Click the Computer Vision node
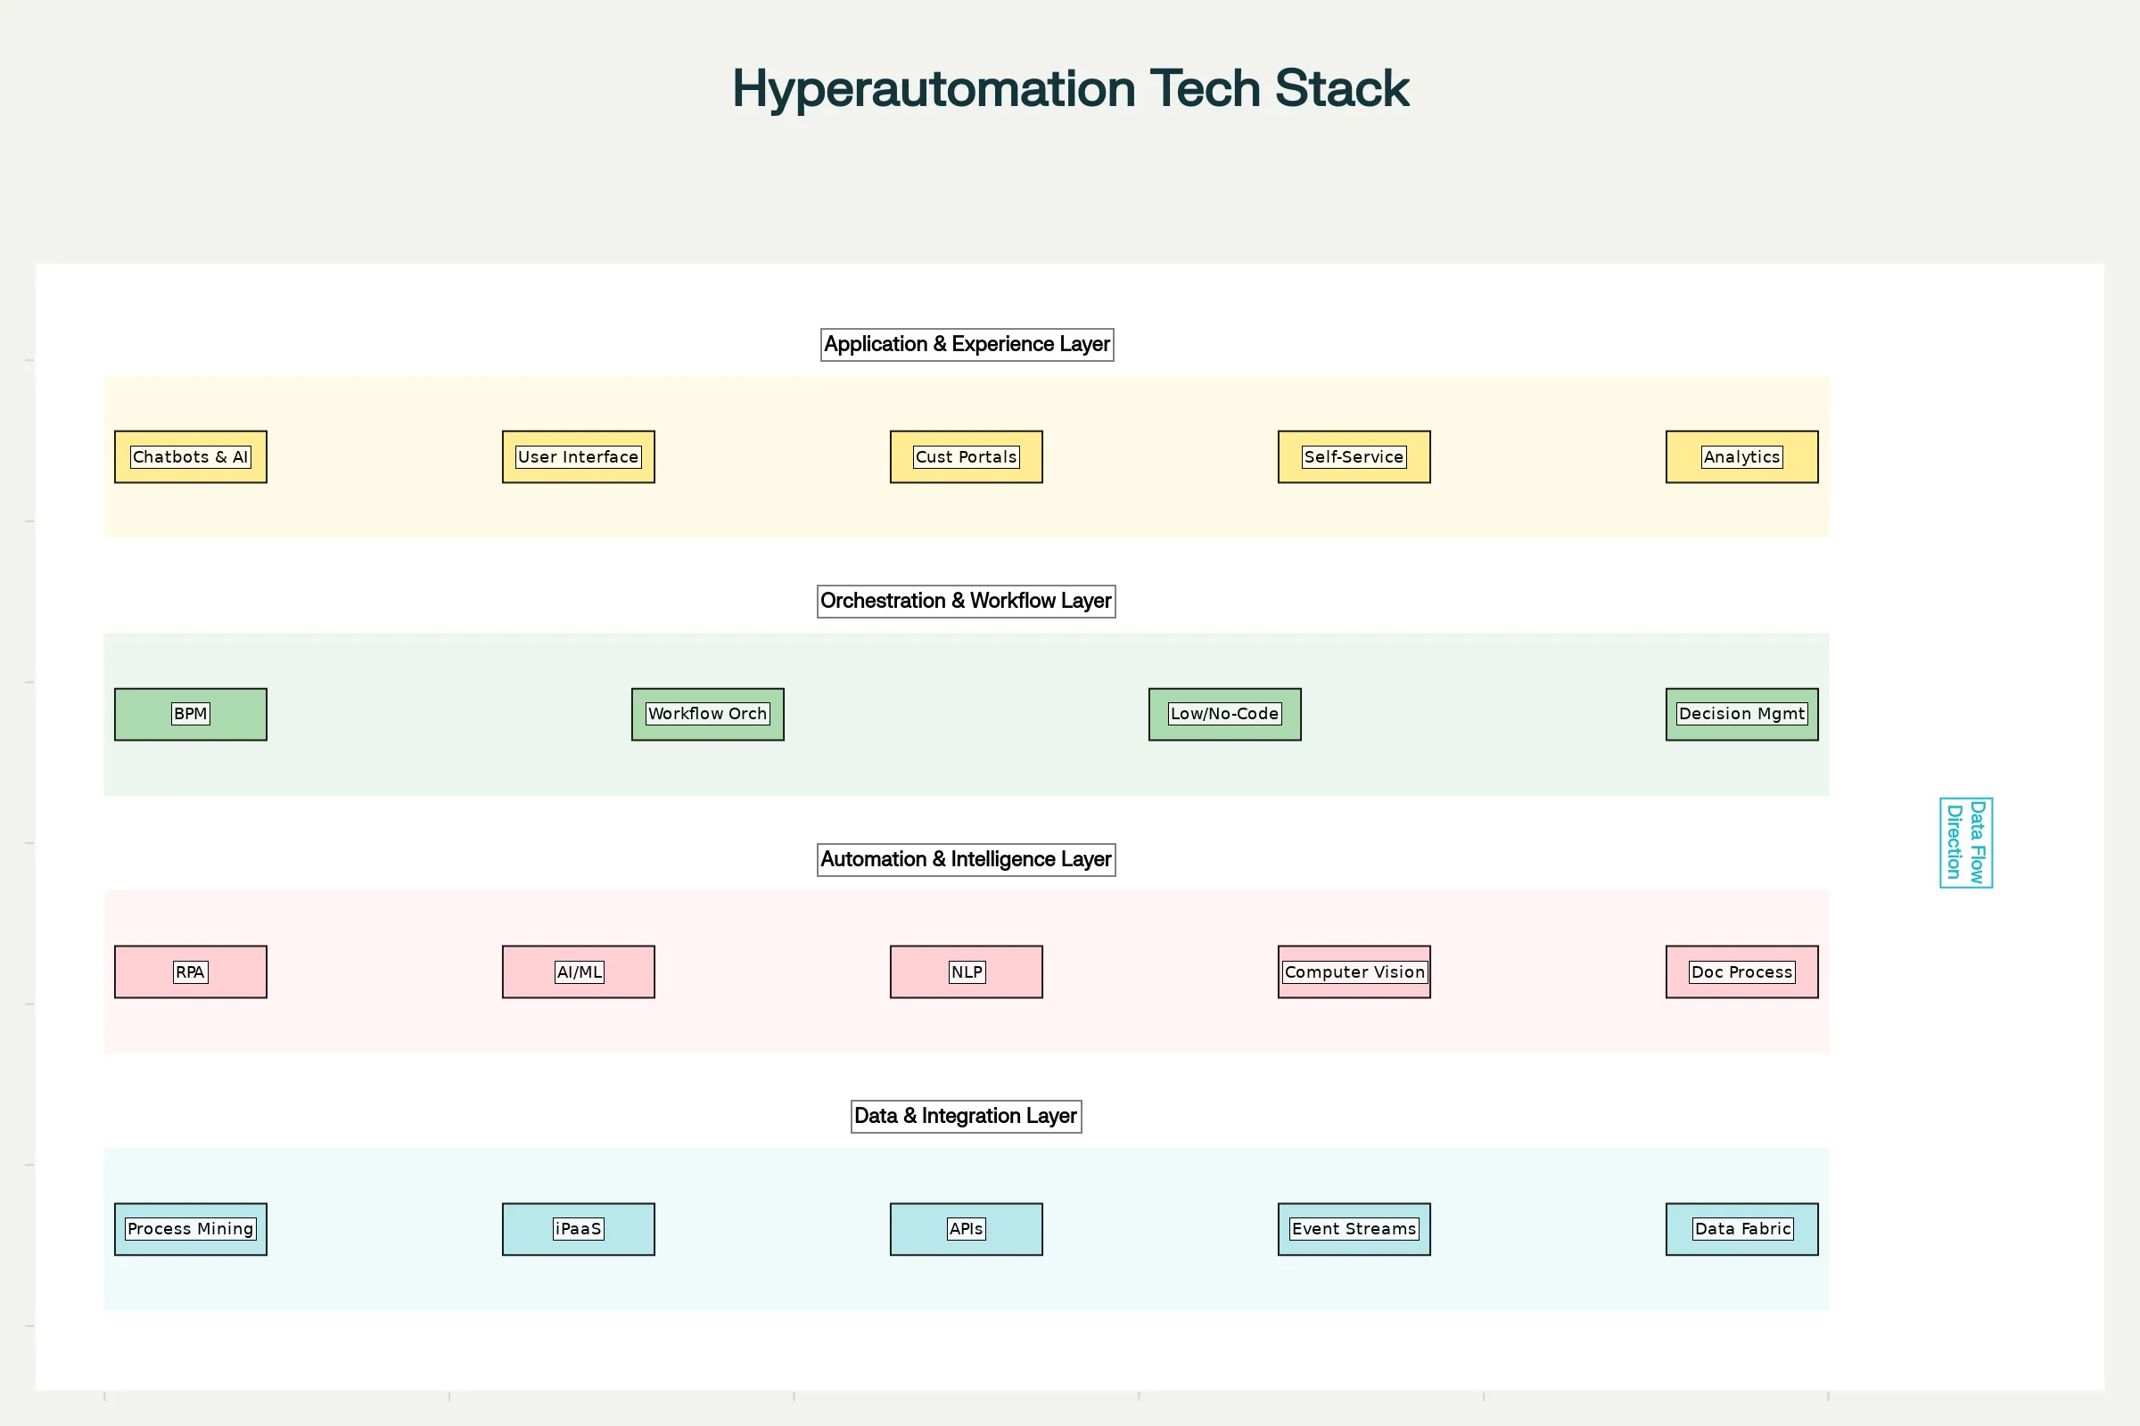 tap(1353, 971)
